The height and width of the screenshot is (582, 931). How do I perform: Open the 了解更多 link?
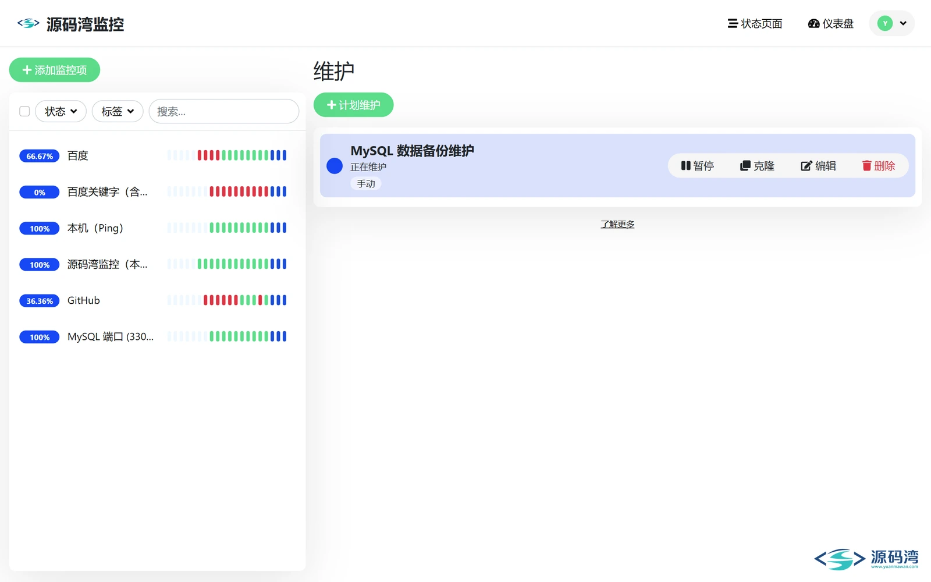[x=617, y=224]
